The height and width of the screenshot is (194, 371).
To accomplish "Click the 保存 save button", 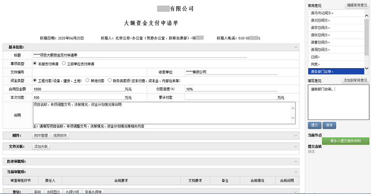I will [x=329, y=124].
